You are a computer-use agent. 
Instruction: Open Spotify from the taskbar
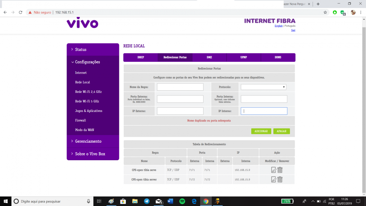click(182, 201)
